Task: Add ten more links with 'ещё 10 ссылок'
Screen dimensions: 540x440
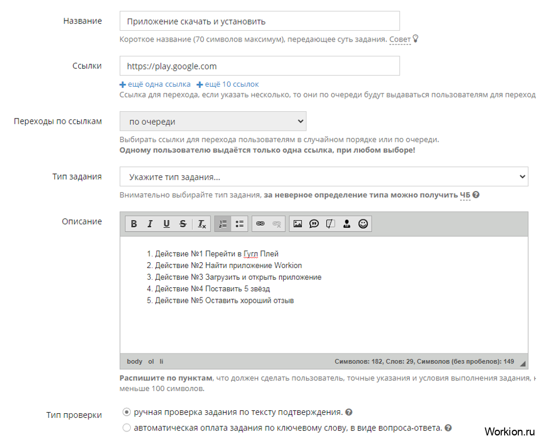Action: pyautogui.click(x=228, y=84)
